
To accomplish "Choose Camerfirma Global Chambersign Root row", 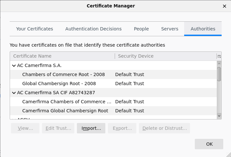I will [x=65, y=111].
